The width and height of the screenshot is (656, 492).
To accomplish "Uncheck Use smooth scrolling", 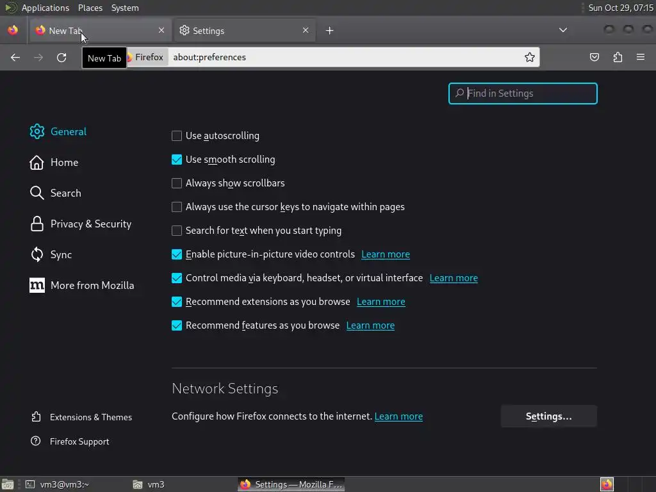I will pos(177,160).
